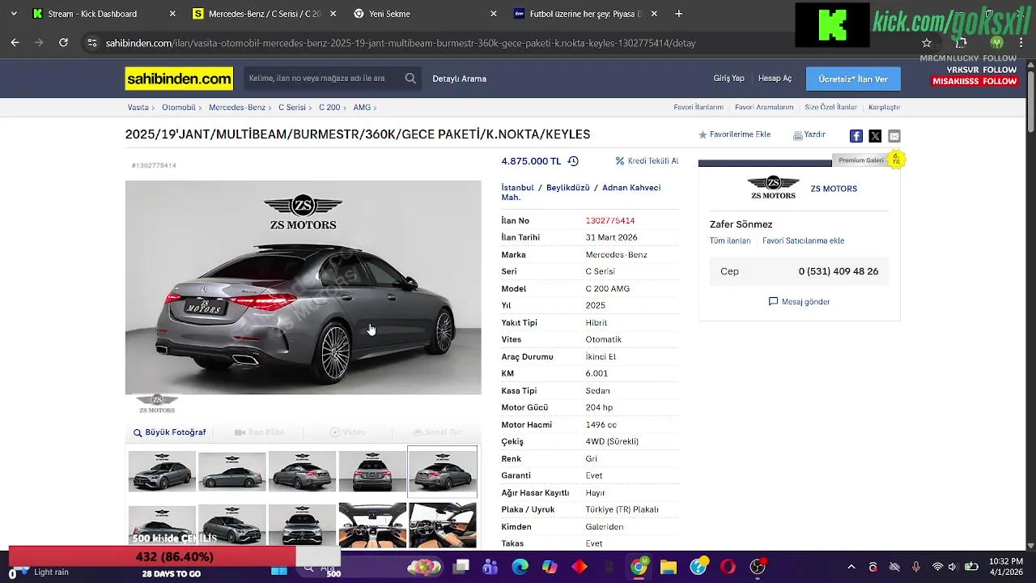Image resolution: width=1036 pixels, height=583 pixels.
Task: Open AMG breadcrumb
Action: [362, 107]
